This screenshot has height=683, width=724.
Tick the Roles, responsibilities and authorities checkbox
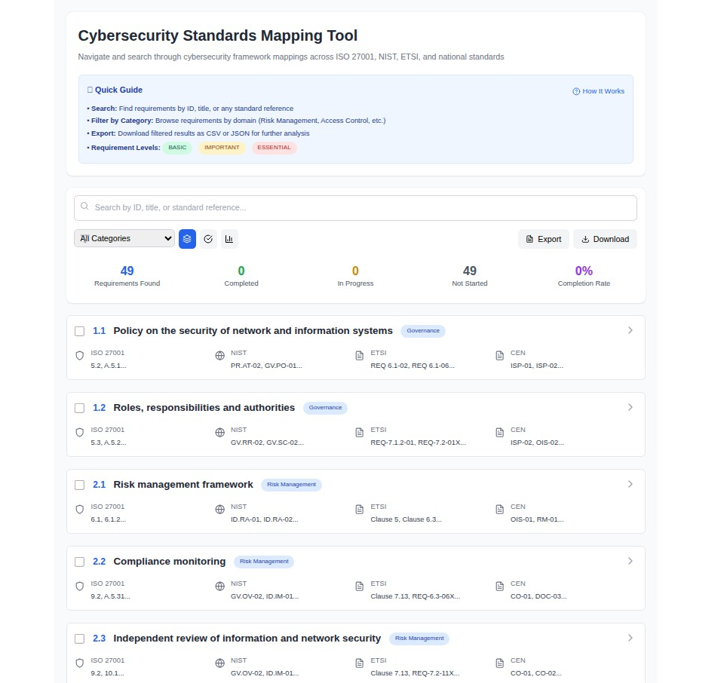[x=80, y=408]
